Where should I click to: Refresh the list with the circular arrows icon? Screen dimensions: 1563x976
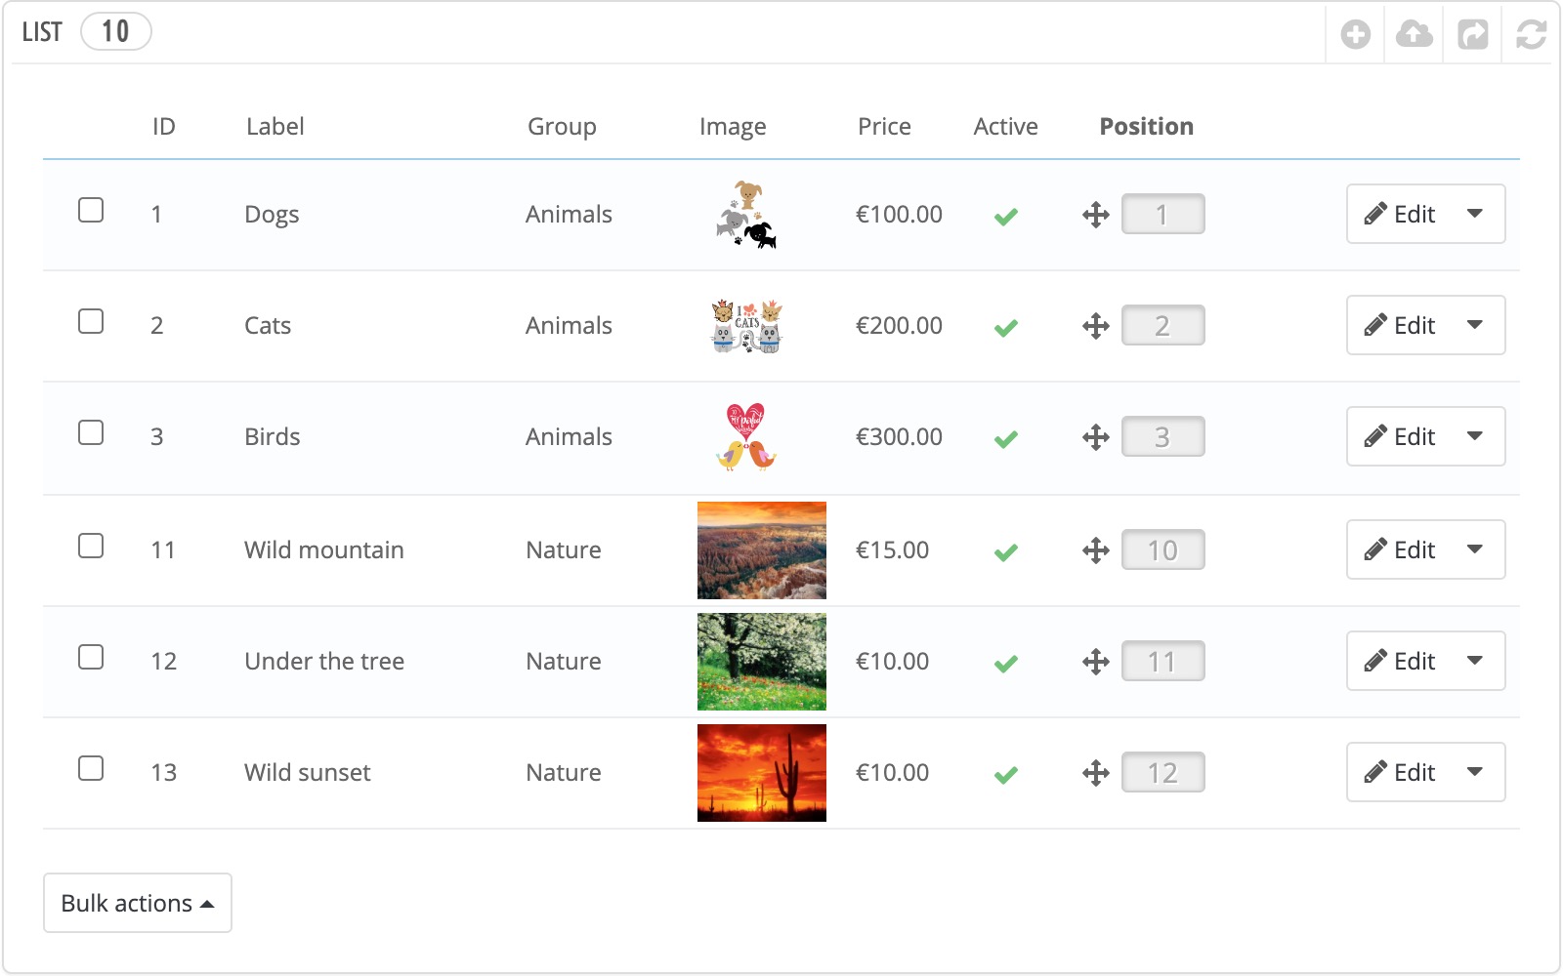tap(1531, 35)
